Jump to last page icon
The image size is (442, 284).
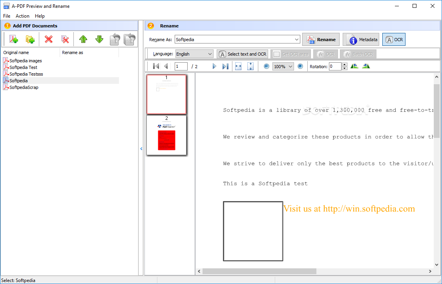tap(225, 66)
